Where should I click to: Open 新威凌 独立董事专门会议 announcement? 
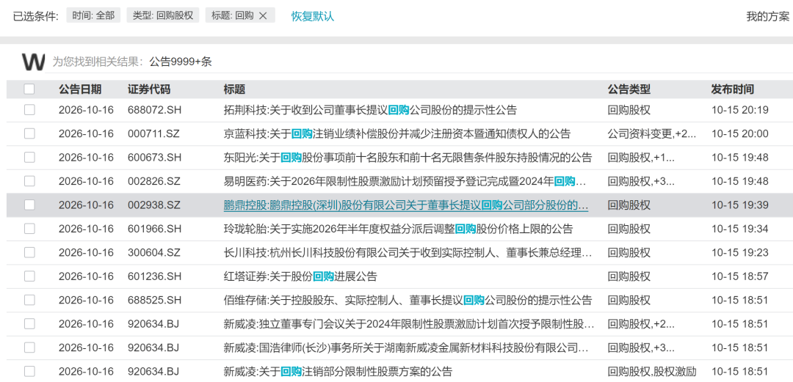(x=409, y=324)
